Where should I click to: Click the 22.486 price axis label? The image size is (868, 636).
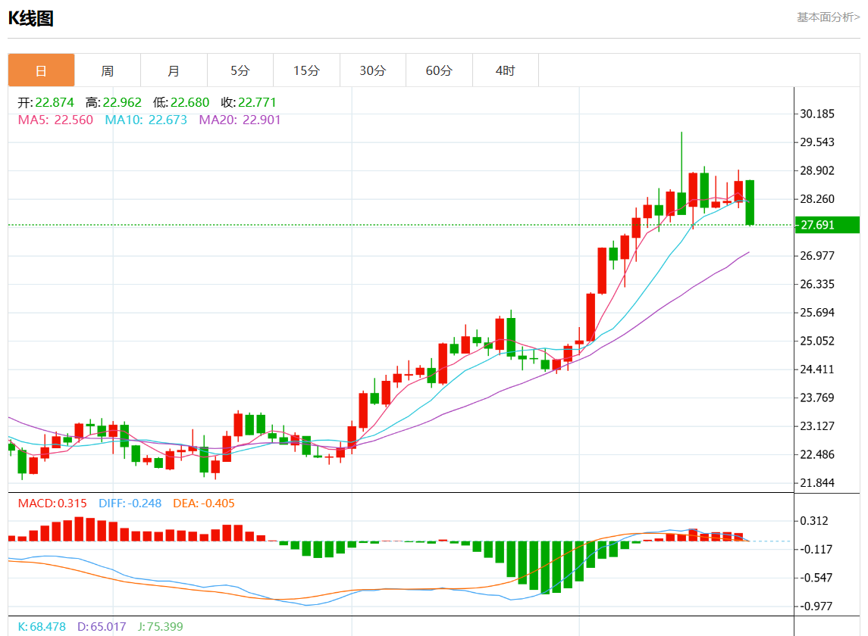817,454
